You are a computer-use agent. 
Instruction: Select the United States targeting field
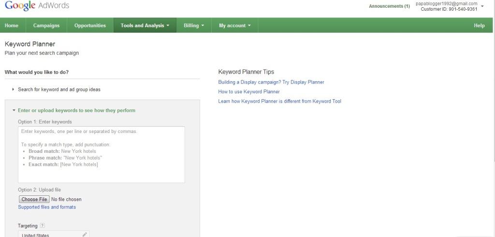(54, 234)
